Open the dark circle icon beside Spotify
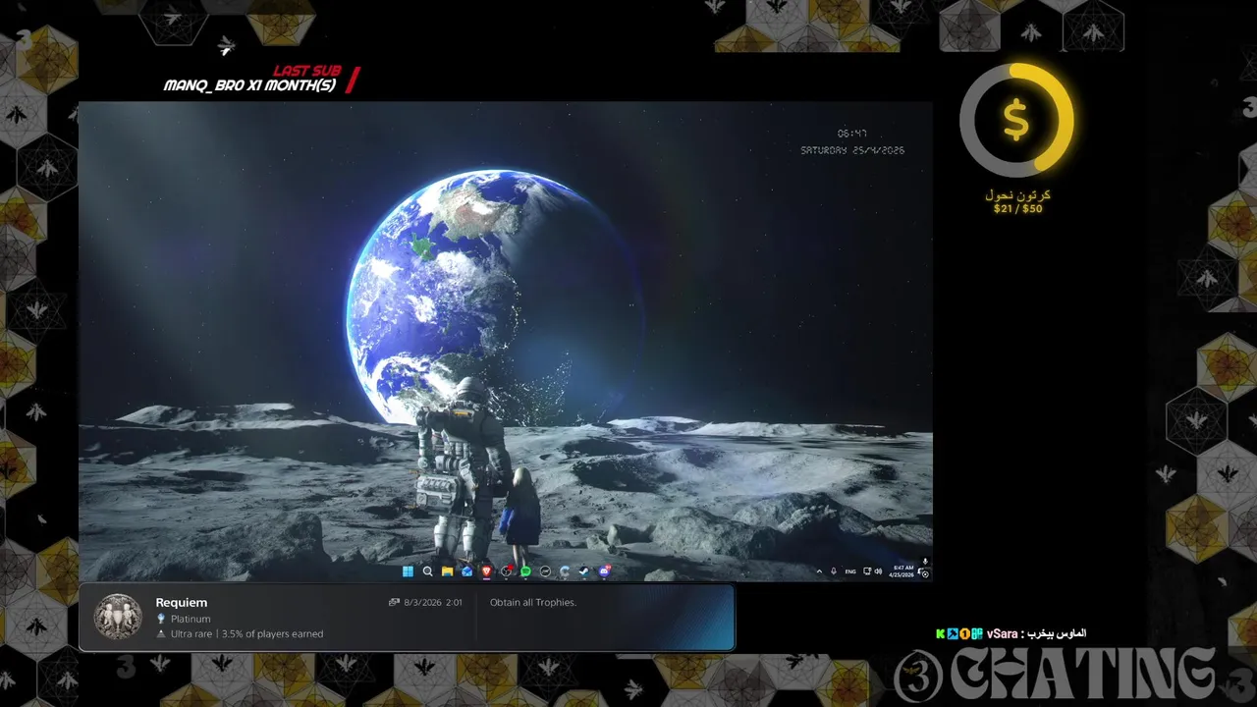This screenshot has height=707, width=1257. tap(545, 571)
